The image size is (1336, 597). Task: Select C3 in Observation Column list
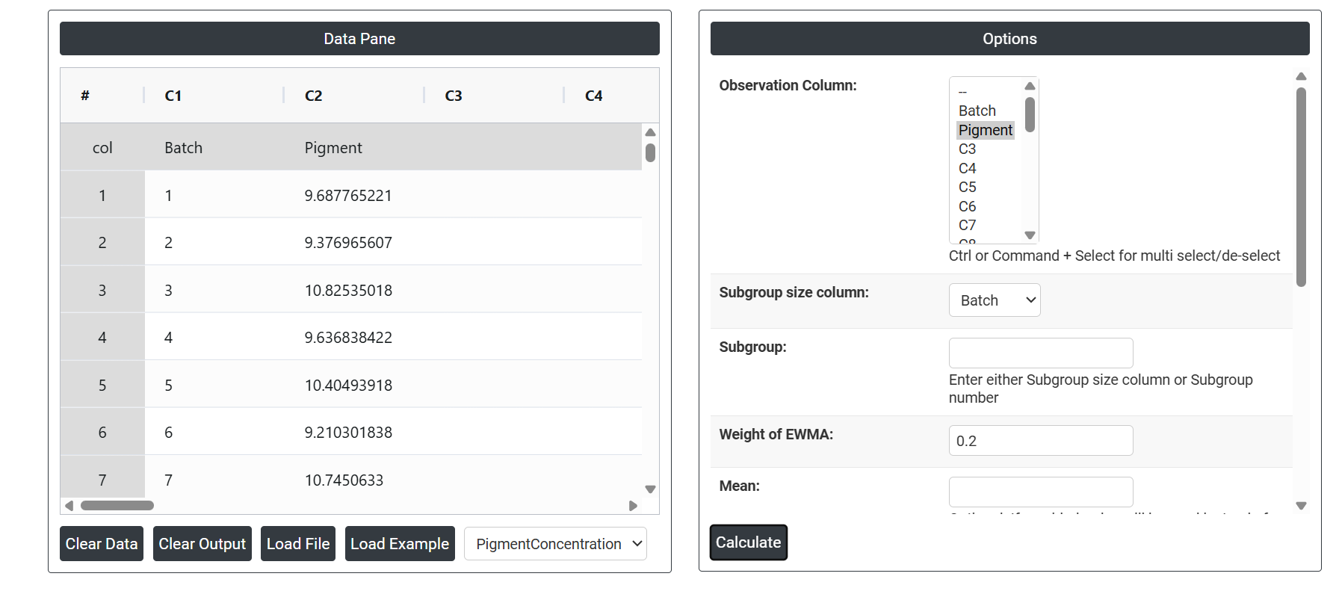[x=967, y=149]
